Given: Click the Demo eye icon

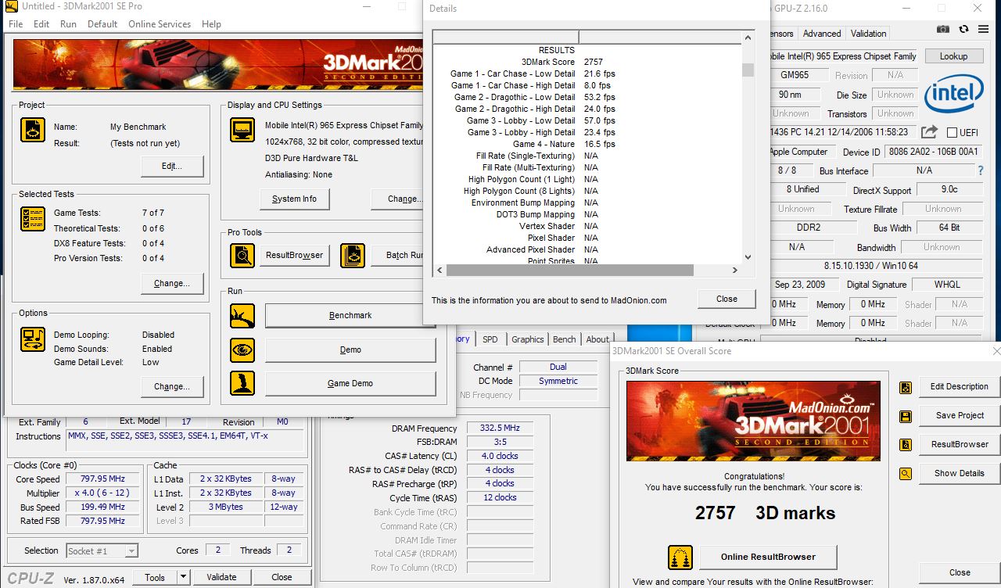Looking at the screenshot, I should point(242,350).
